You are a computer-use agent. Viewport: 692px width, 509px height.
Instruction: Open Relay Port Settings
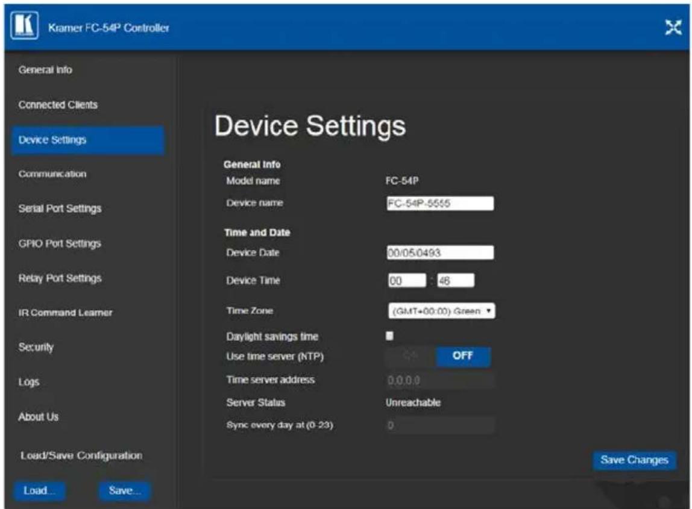(x=60, y=278)
